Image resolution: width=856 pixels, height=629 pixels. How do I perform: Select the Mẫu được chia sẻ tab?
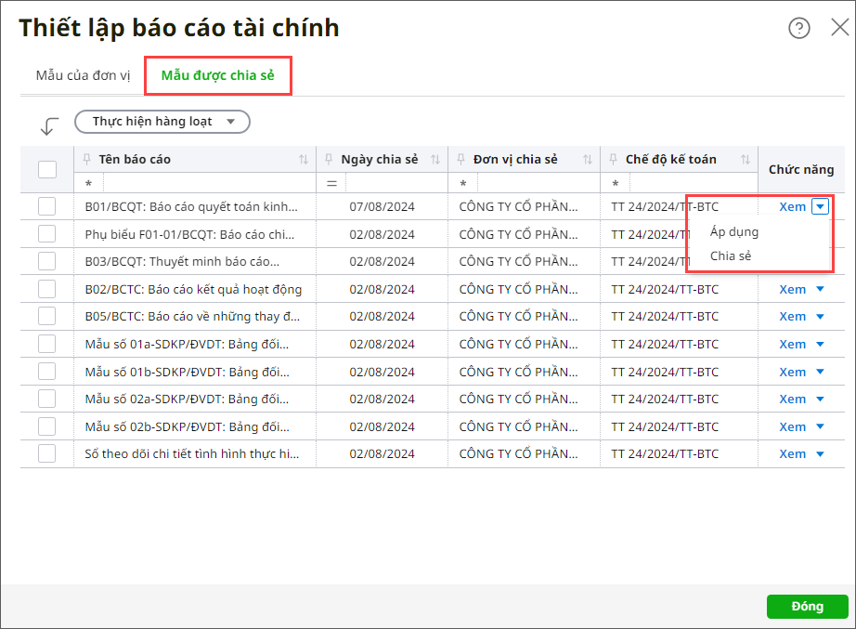(218, 75)
